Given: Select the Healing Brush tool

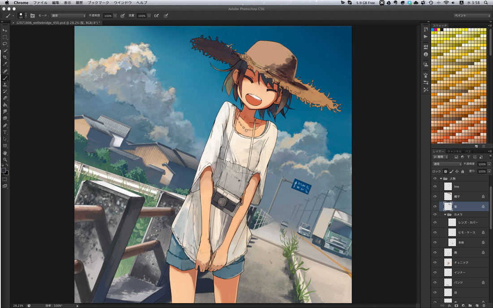Looking at the screenshot, I should point(5,71).
